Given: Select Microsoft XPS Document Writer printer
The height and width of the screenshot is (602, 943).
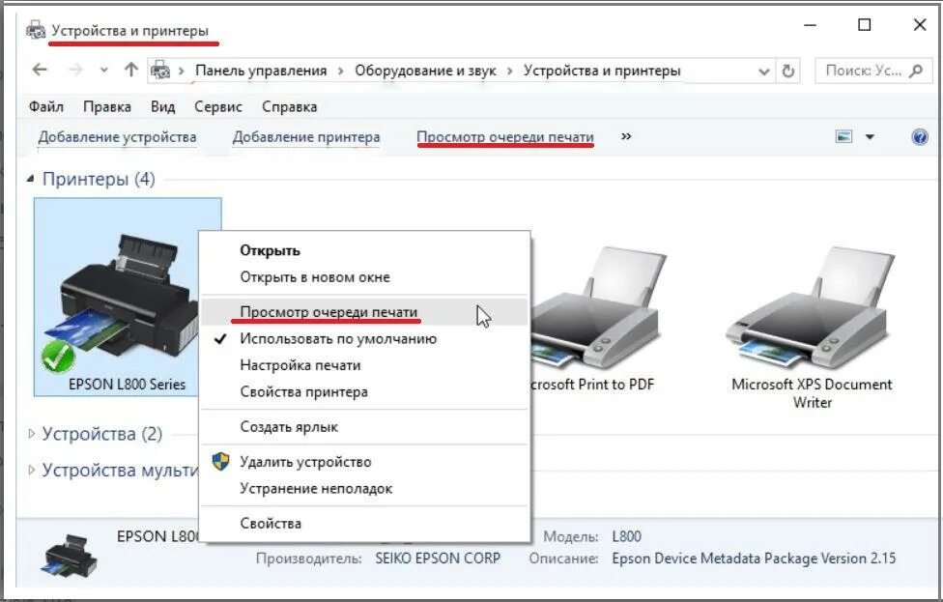Looking at the screenshot, I should point(812,328).
